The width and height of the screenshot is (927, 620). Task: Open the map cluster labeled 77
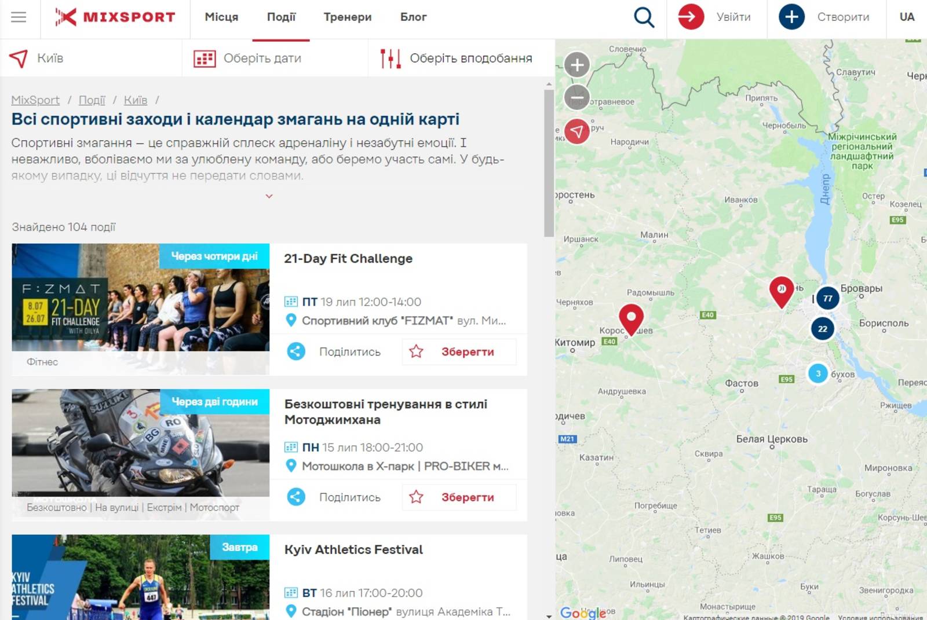tap(827, 299)
